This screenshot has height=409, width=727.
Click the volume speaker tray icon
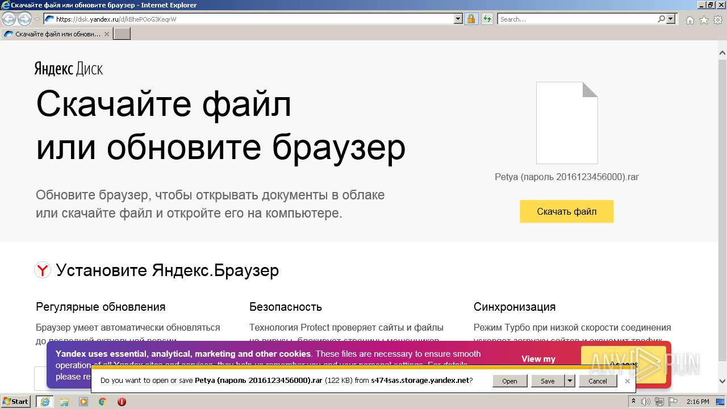click(646, 402)
